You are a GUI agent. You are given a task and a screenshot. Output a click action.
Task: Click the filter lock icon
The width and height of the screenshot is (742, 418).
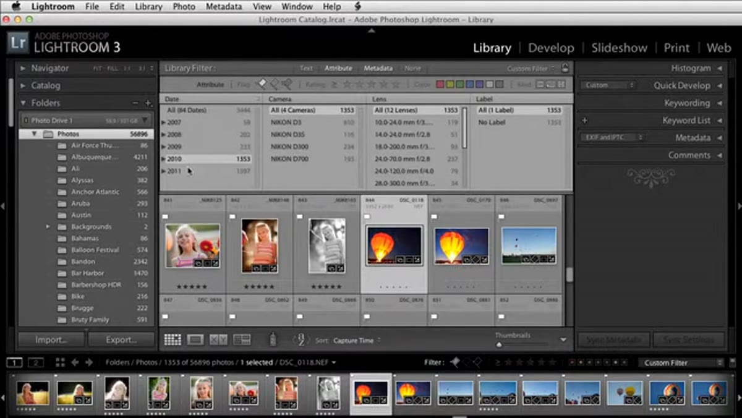click(565, 69)
